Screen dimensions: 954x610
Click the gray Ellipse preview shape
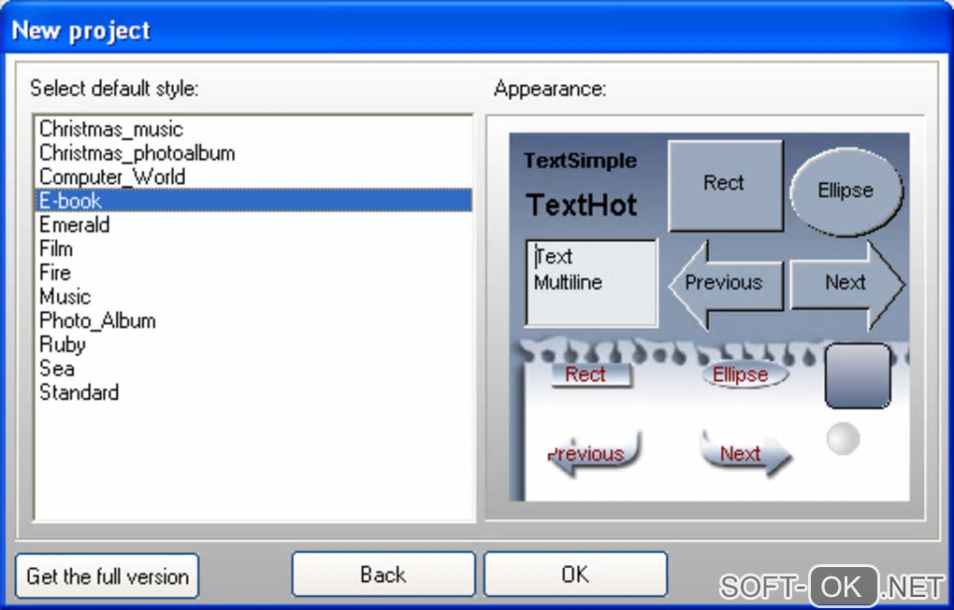(x=846, y=191)
